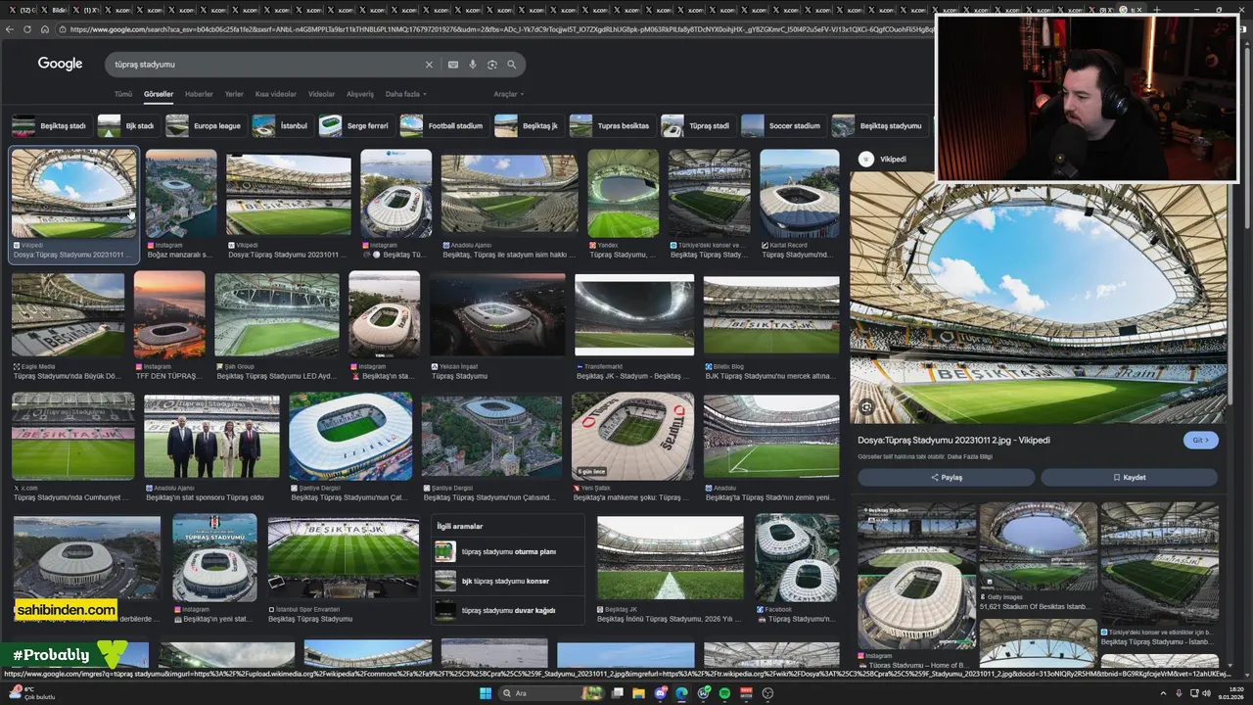This screenshot has height=705, width=1253.
Task: Filter by the Soccer stadium chip
Action: point(782,125)
